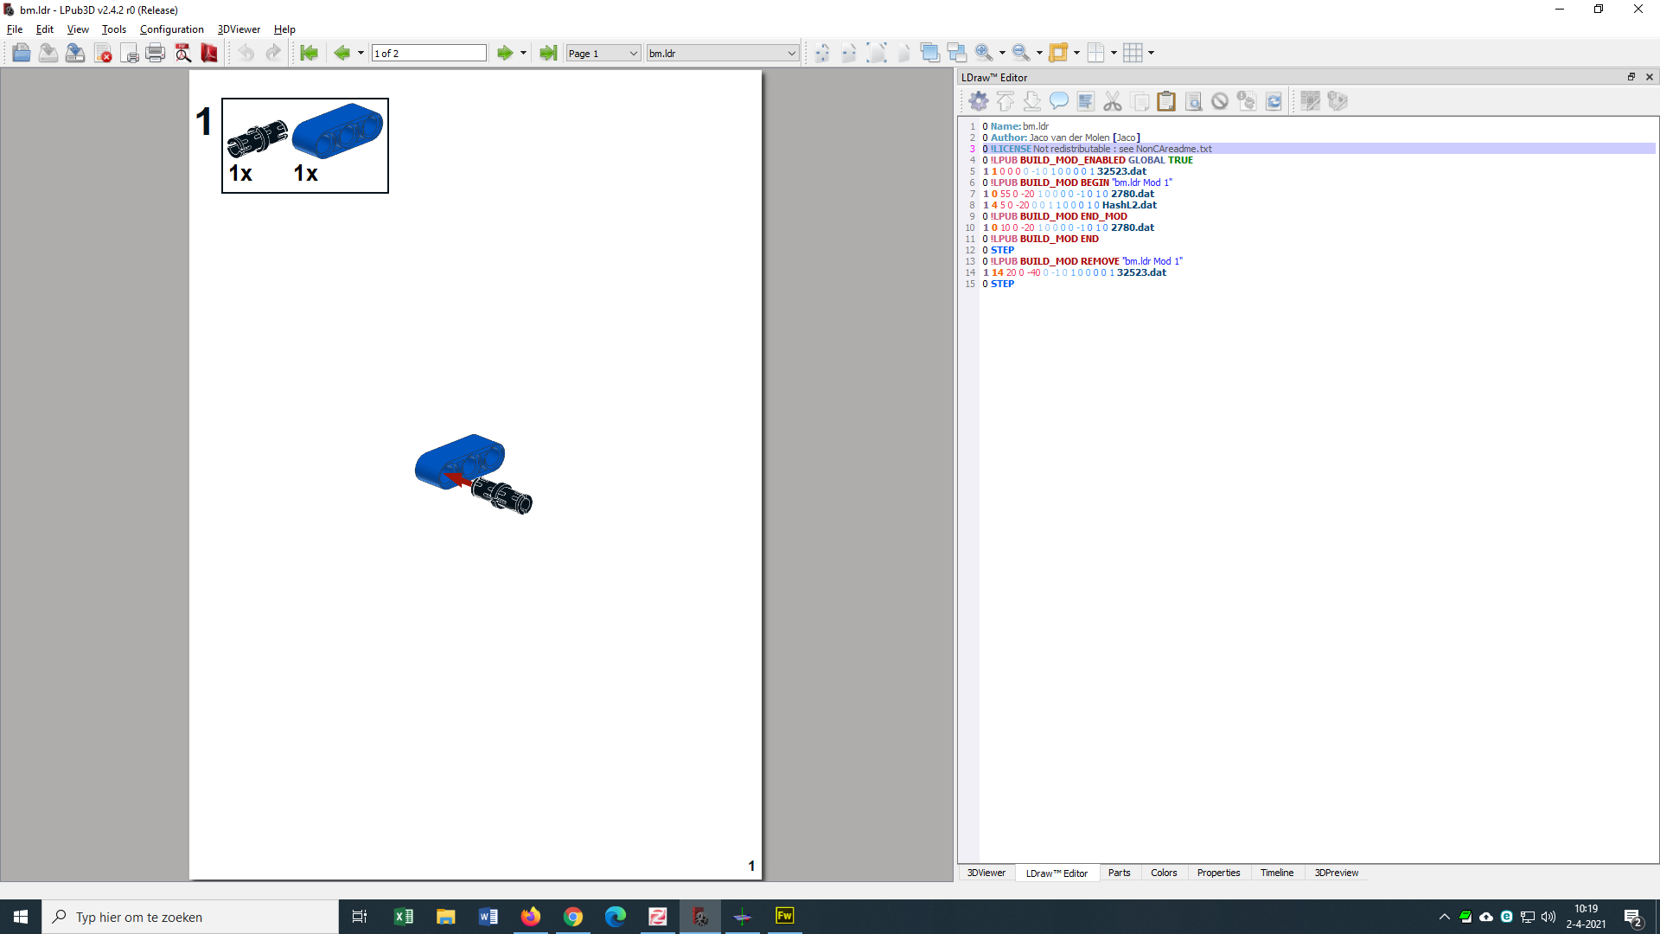This screenshot has height=934, width=1660.
Task: Click the scene ruler icon in toolbar
Action: [x=1058, y=53]
